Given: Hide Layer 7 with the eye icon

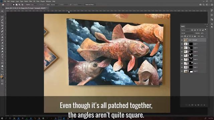Looking at the screenshot, I should point(182,44).
